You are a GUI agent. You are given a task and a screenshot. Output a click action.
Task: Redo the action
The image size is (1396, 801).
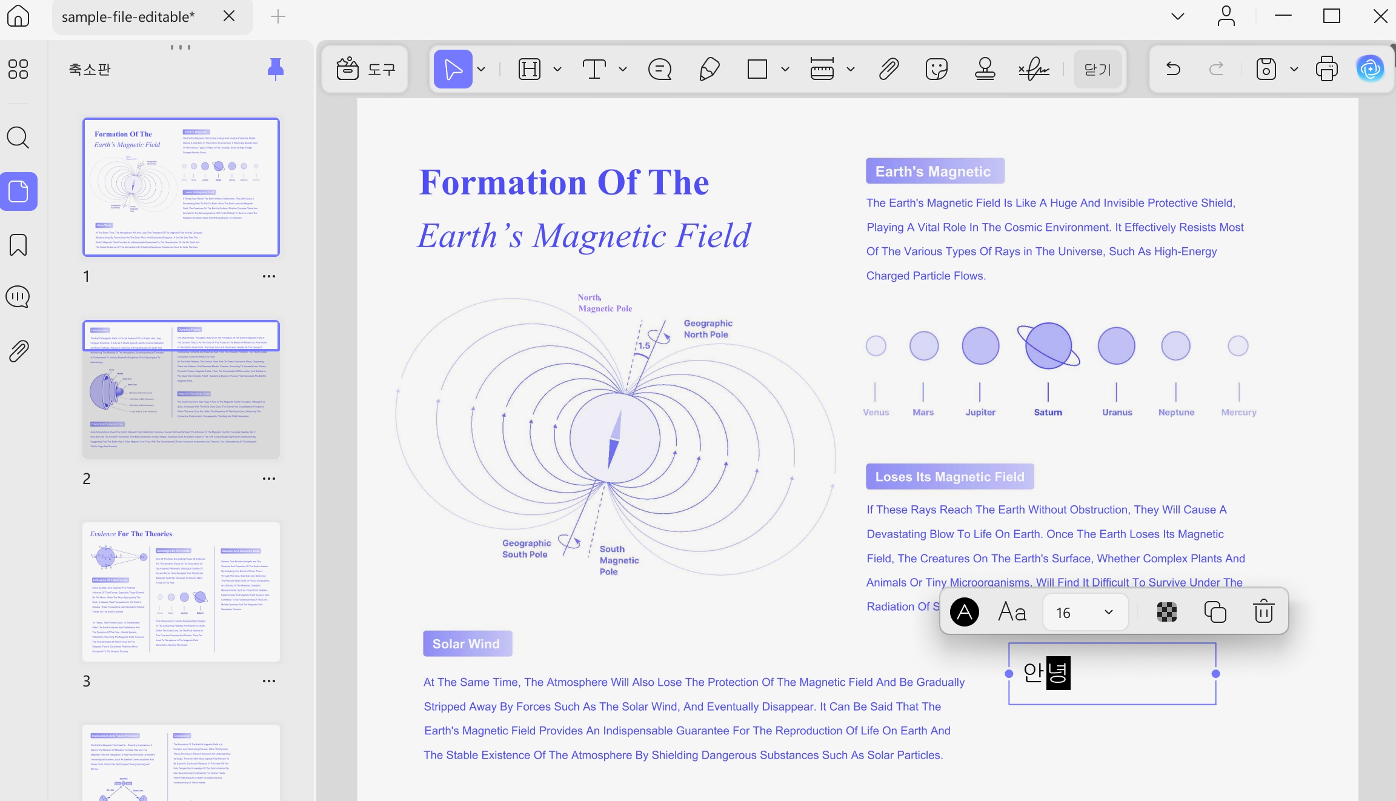[1216, 69]
